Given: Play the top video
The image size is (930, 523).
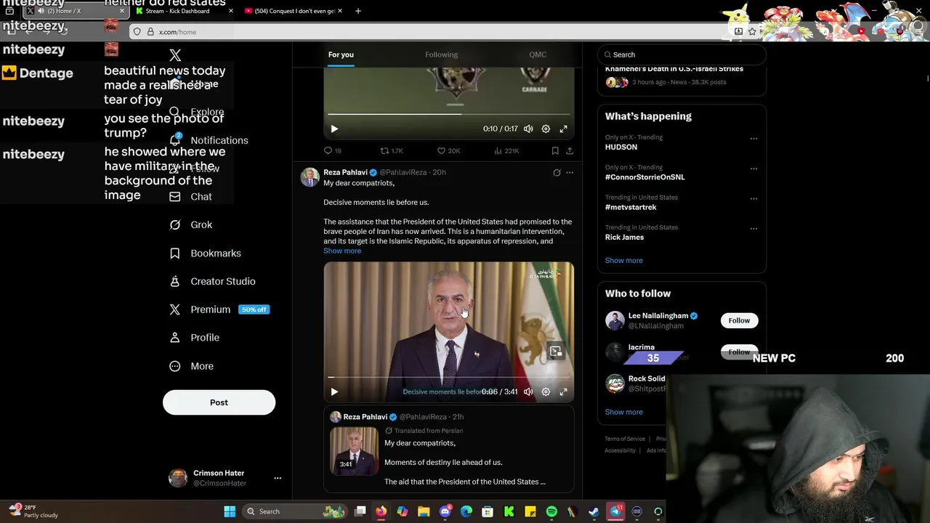Looking at the screenshot, I should click(334, 129).
